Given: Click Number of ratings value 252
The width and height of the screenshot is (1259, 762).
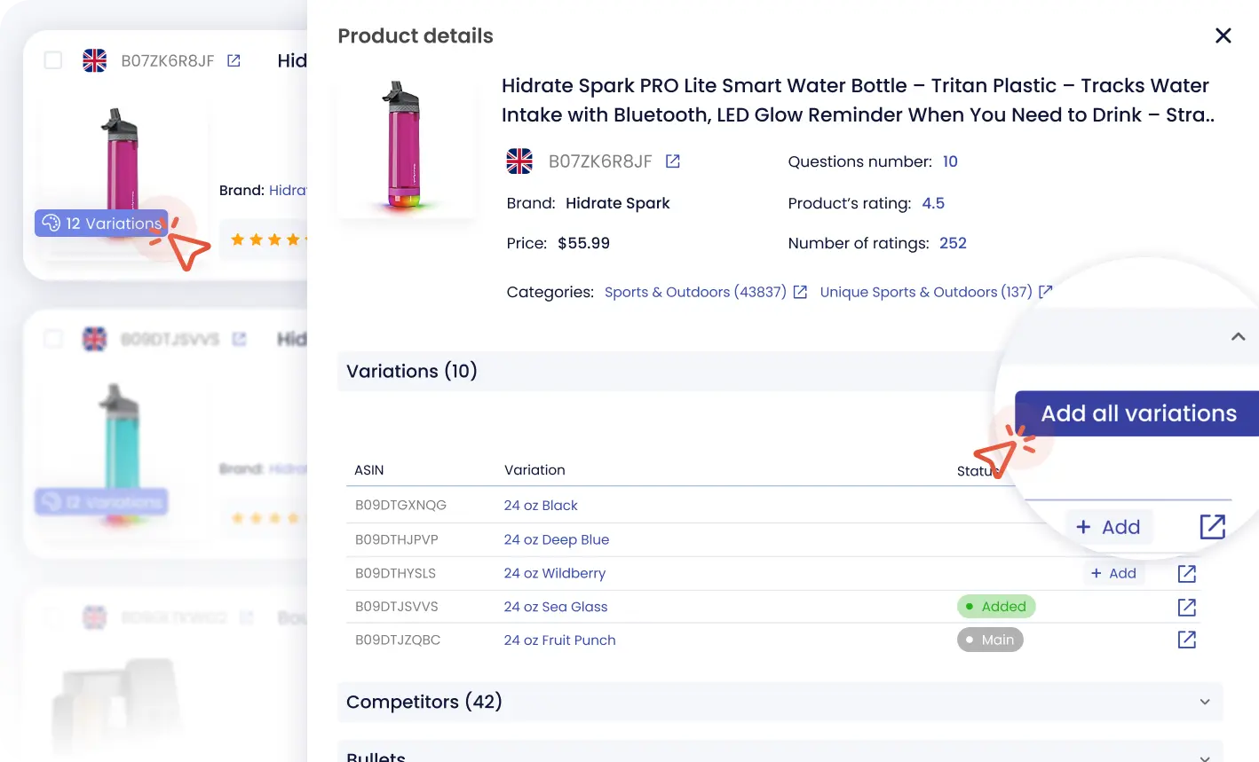Looking at the screenshot, I should (x=953, y=243).
